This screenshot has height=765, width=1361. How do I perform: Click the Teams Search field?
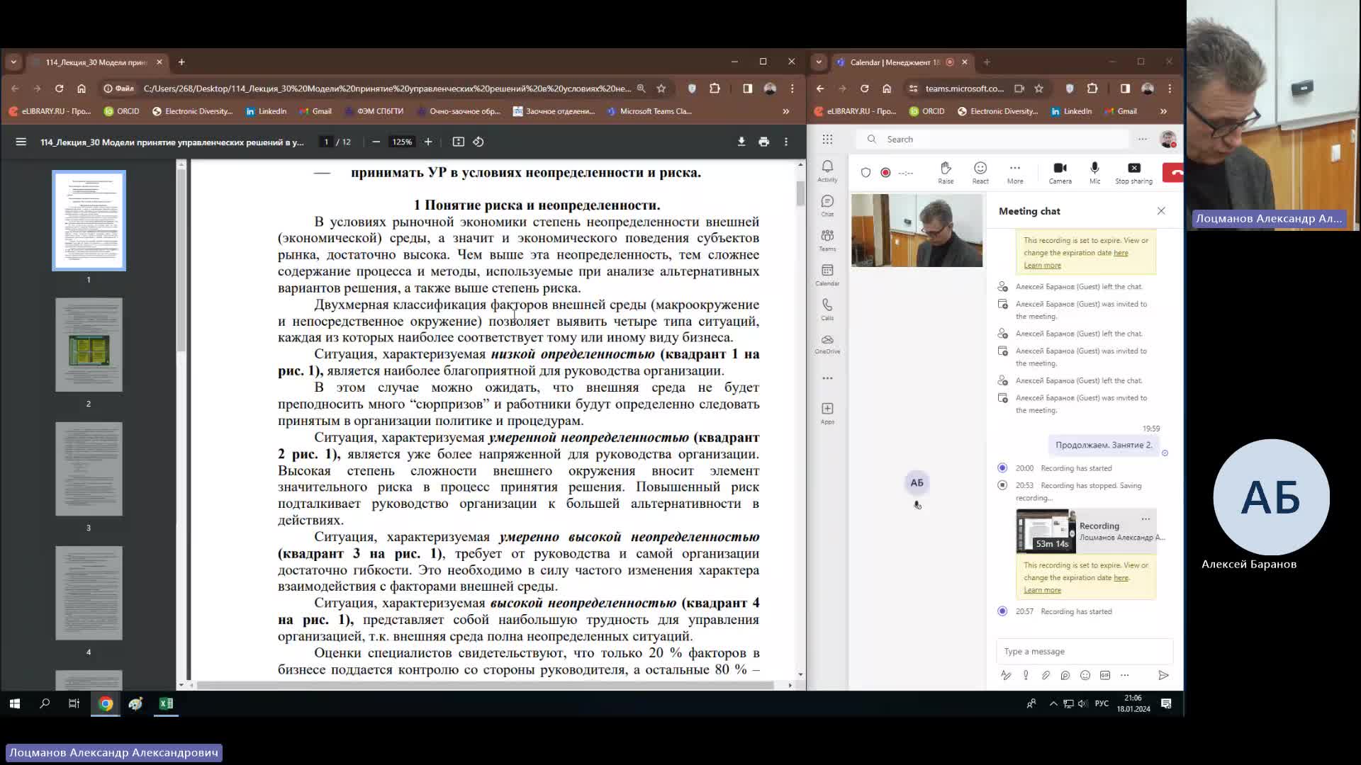(x=992, y=139)
